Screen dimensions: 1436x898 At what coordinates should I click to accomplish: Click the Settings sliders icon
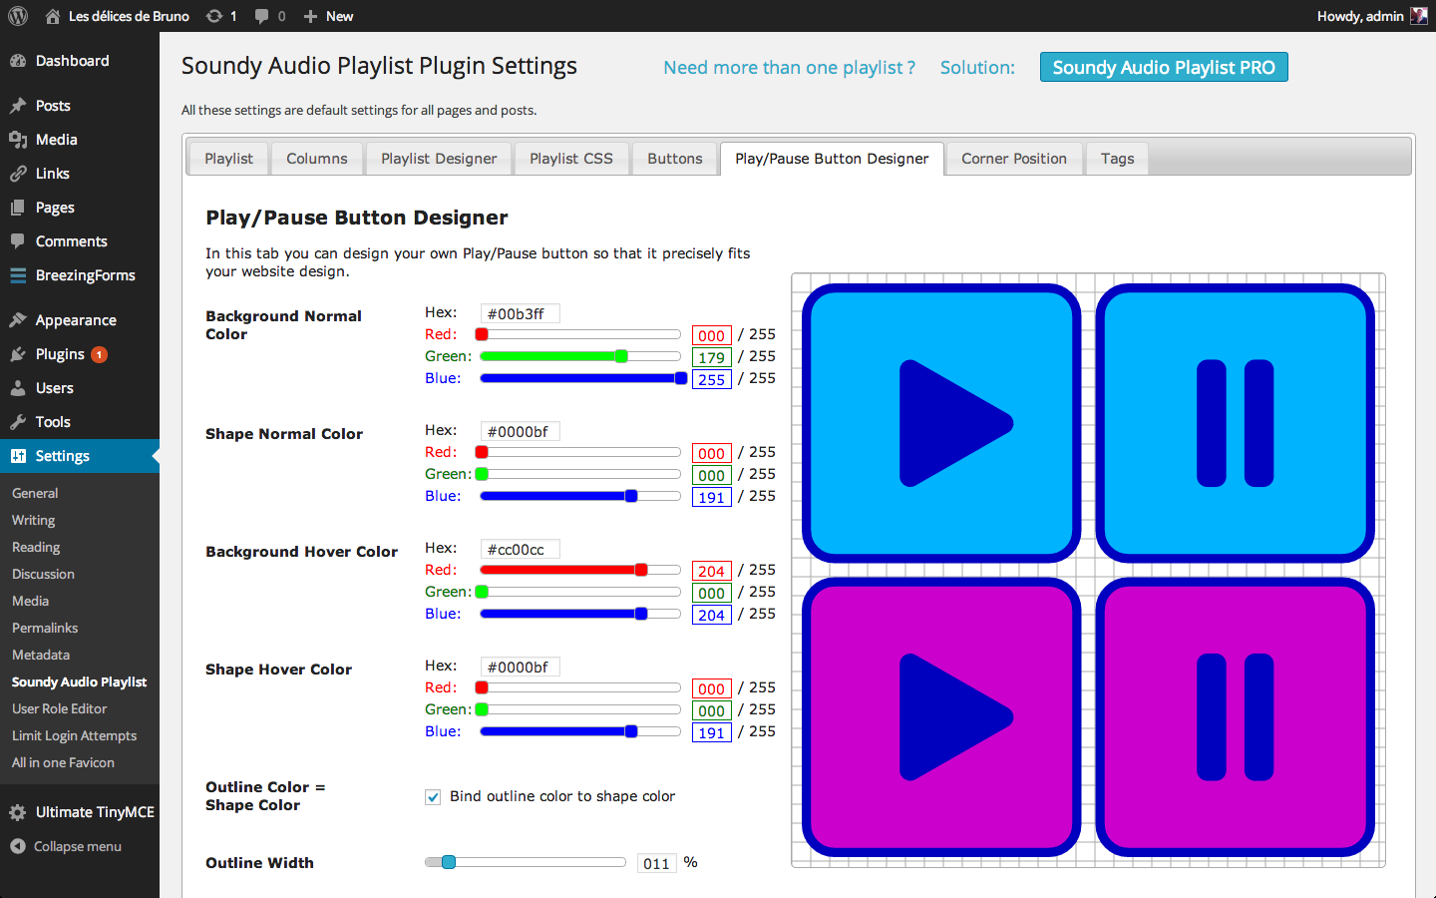(18, 456)
